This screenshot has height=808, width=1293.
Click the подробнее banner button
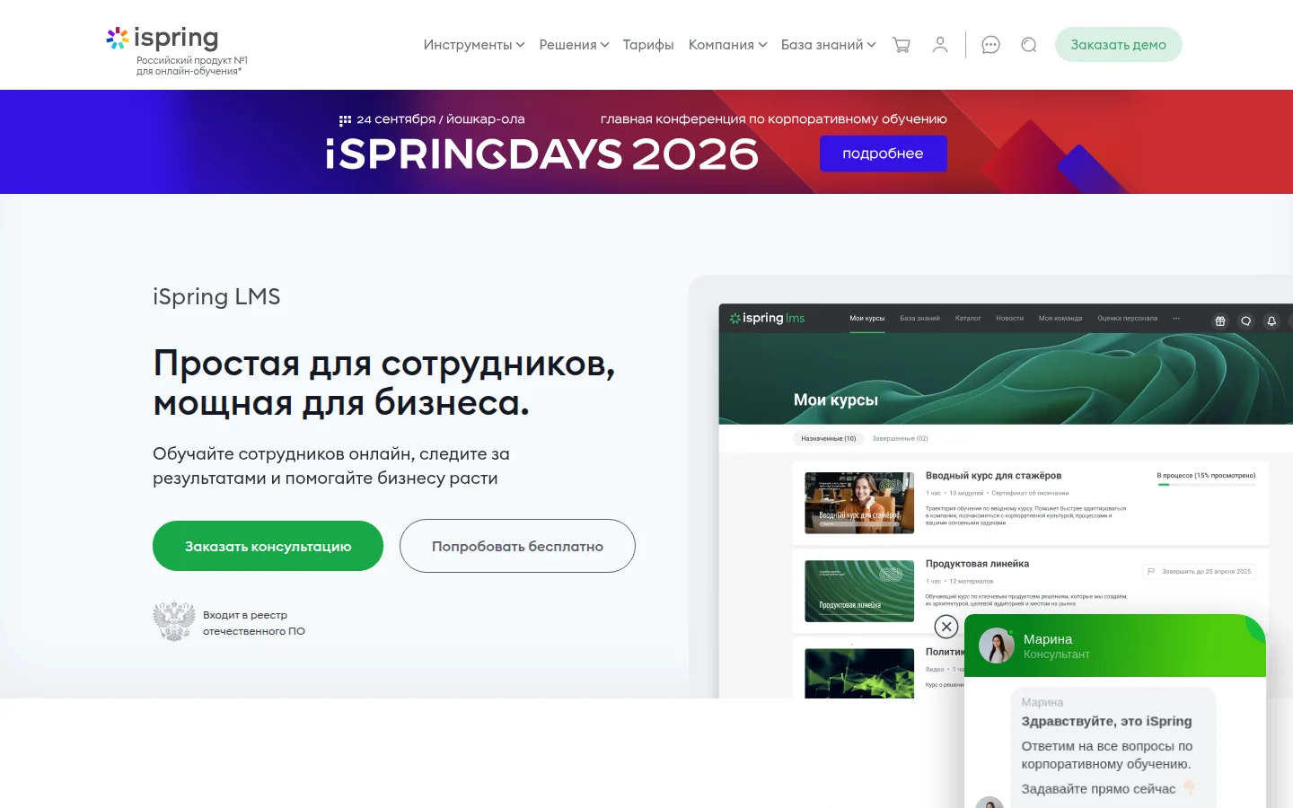(x=883, y=154)
